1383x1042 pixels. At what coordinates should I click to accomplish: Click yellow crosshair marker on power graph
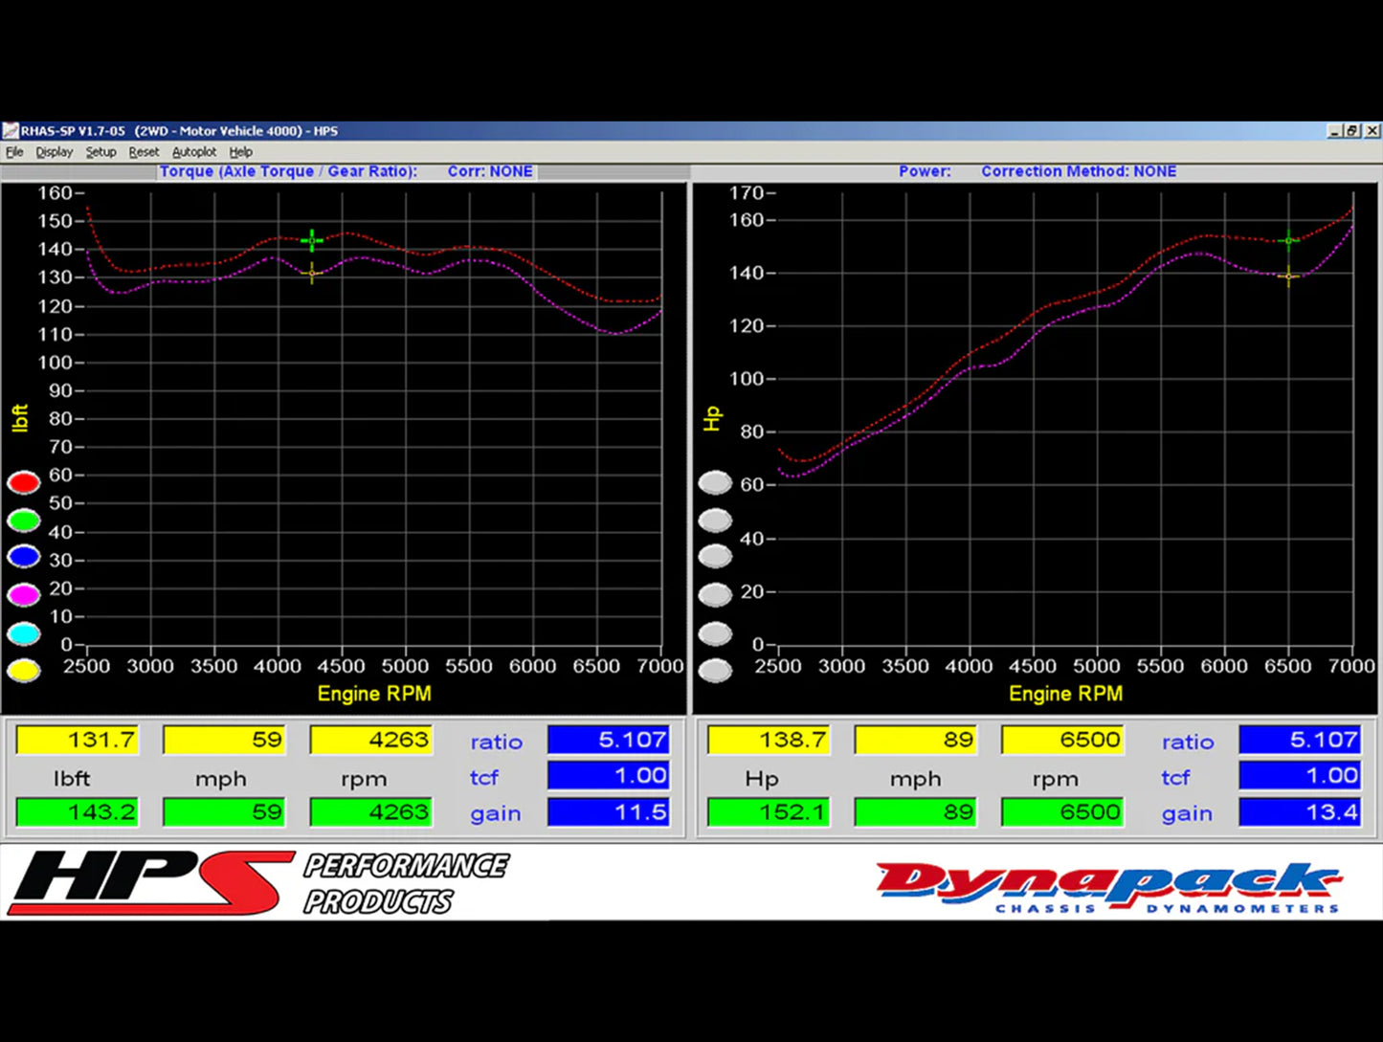coord(1289,277)
